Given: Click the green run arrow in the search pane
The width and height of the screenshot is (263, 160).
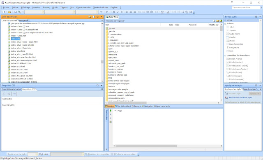Looking at the screenshot, I should 111,111.
